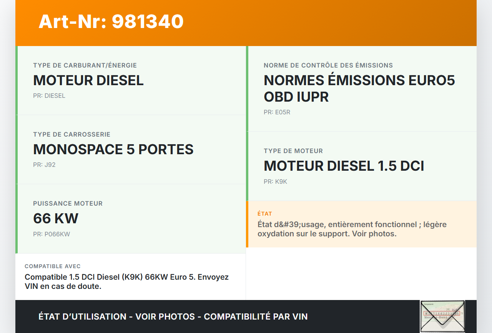The height and width of the screenshot is (333, 492).
Task: Click the footer ÉTAT D'UTILISATION banner text
Action: [173, 317]
